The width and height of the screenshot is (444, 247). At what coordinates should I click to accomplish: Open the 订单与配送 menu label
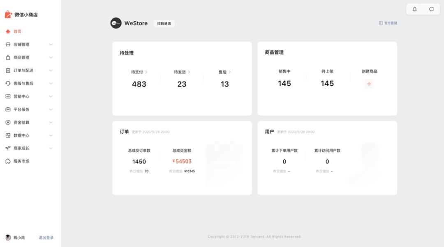coord(23,71)
